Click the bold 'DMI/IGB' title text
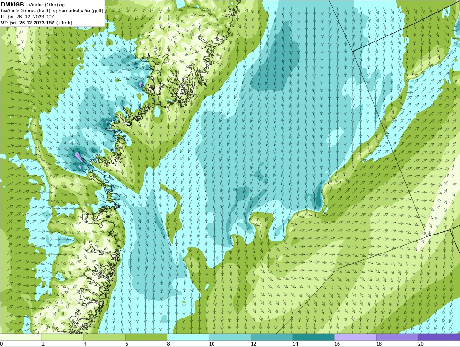The height and width of the screenshot is (347, 460). click(12, 5)
